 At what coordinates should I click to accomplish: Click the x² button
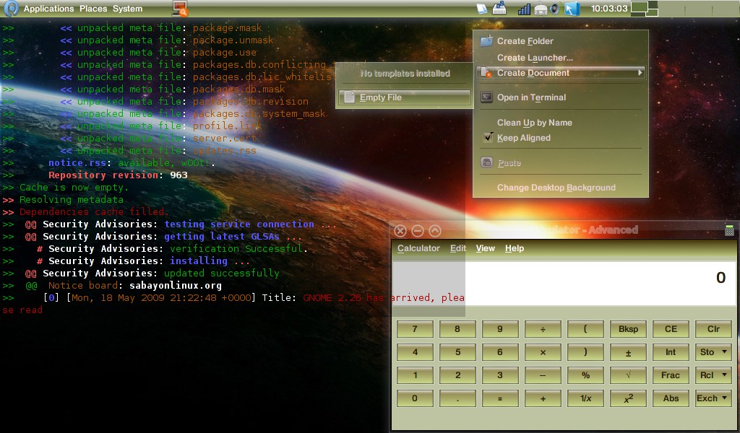[628, 398]
